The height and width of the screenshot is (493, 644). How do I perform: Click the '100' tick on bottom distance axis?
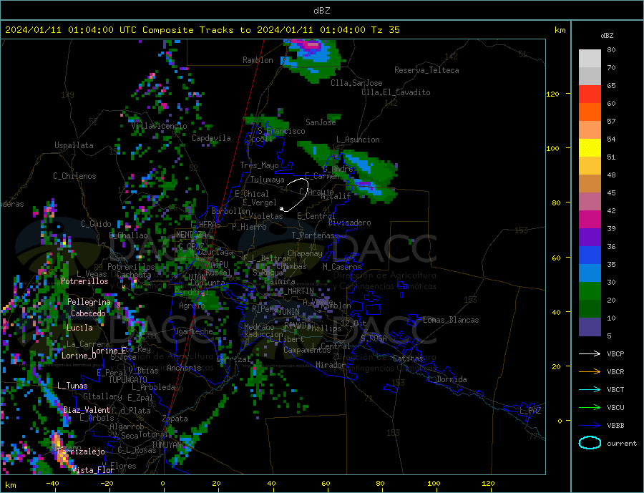pos(434,484)
